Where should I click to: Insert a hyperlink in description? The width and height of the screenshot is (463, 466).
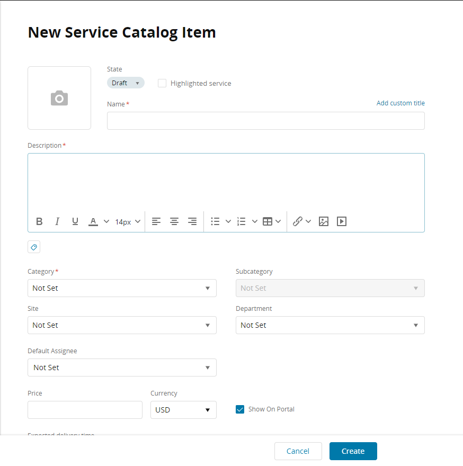coord(298,221)
